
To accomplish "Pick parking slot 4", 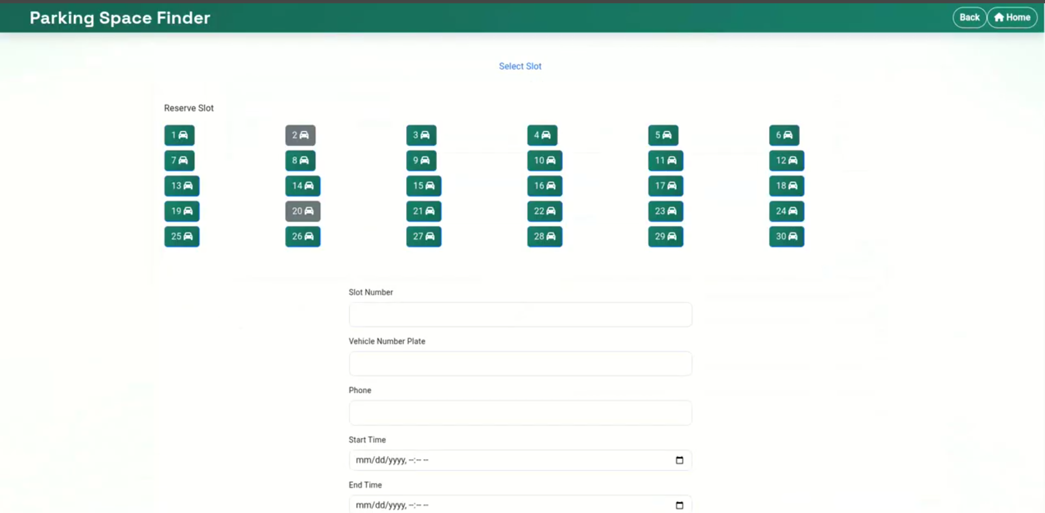I will 542,135.
